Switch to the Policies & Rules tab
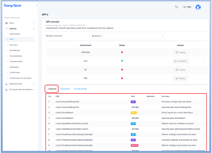The height and width of the screenshot is (153, 212). tap(80, 89)
